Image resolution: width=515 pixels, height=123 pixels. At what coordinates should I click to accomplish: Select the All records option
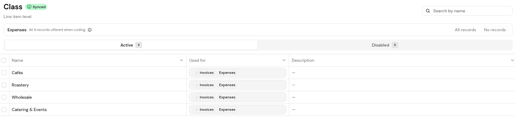465,30
